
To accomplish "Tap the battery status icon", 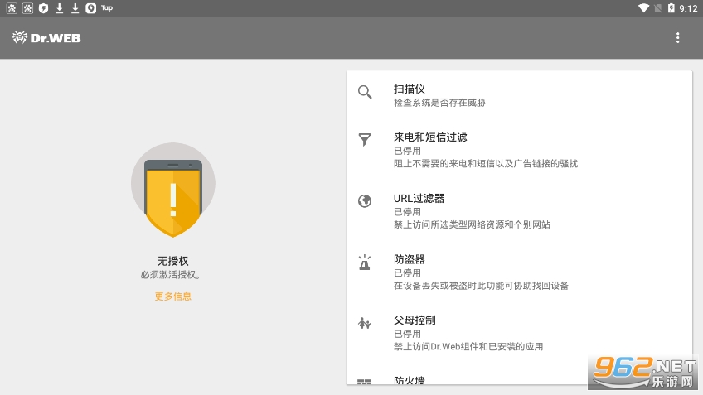I will click(x=671, y=8).
